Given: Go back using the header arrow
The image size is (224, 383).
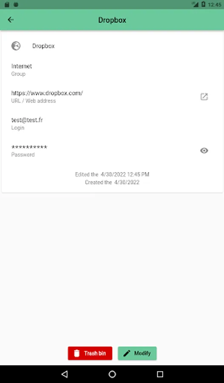Looking at the screenshot, I should 11,20.
